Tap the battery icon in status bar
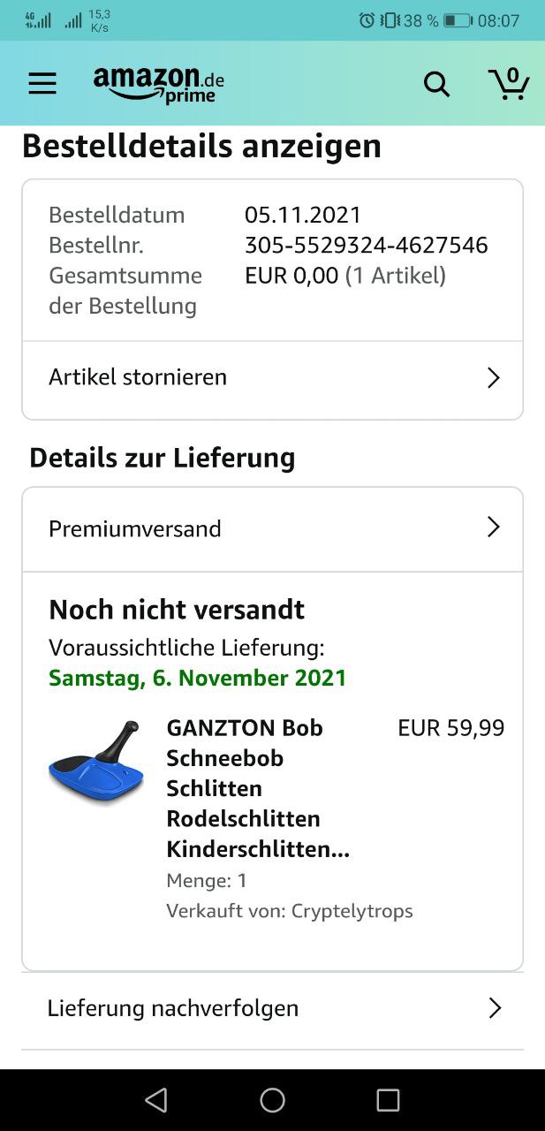This screenshot has width=545, height=1131. (x=458, y=20)
